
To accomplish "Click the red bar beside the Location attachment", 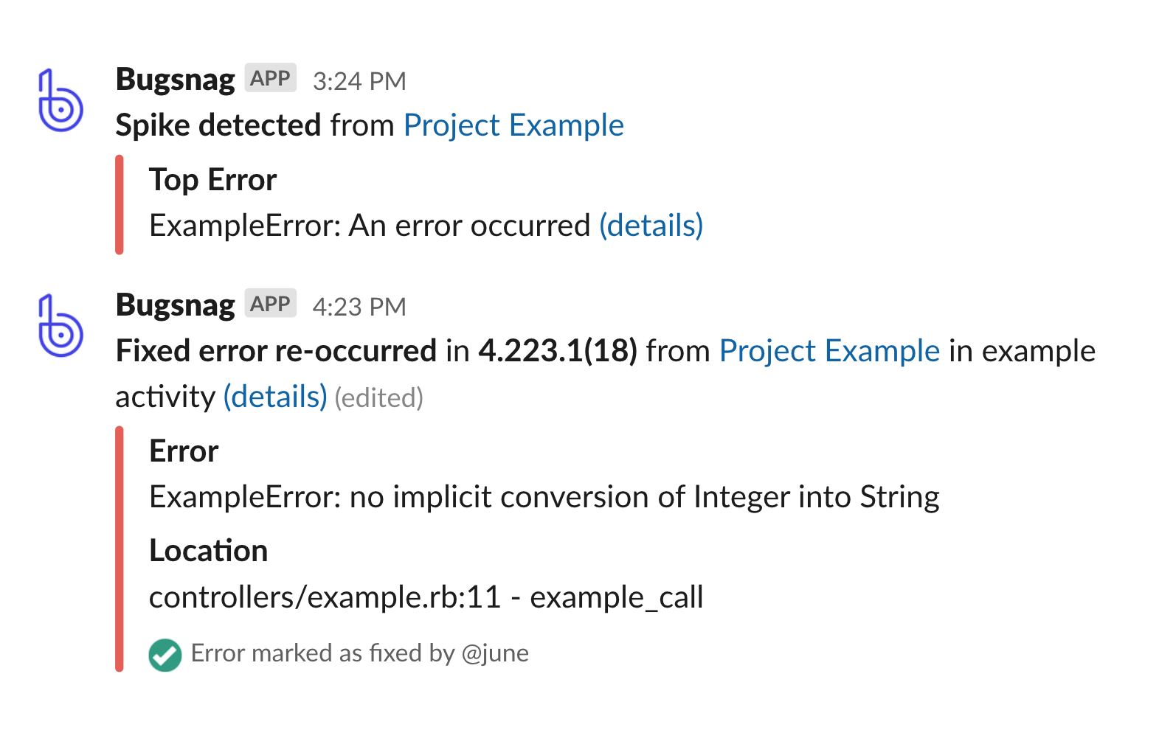I will coord(120,549).
